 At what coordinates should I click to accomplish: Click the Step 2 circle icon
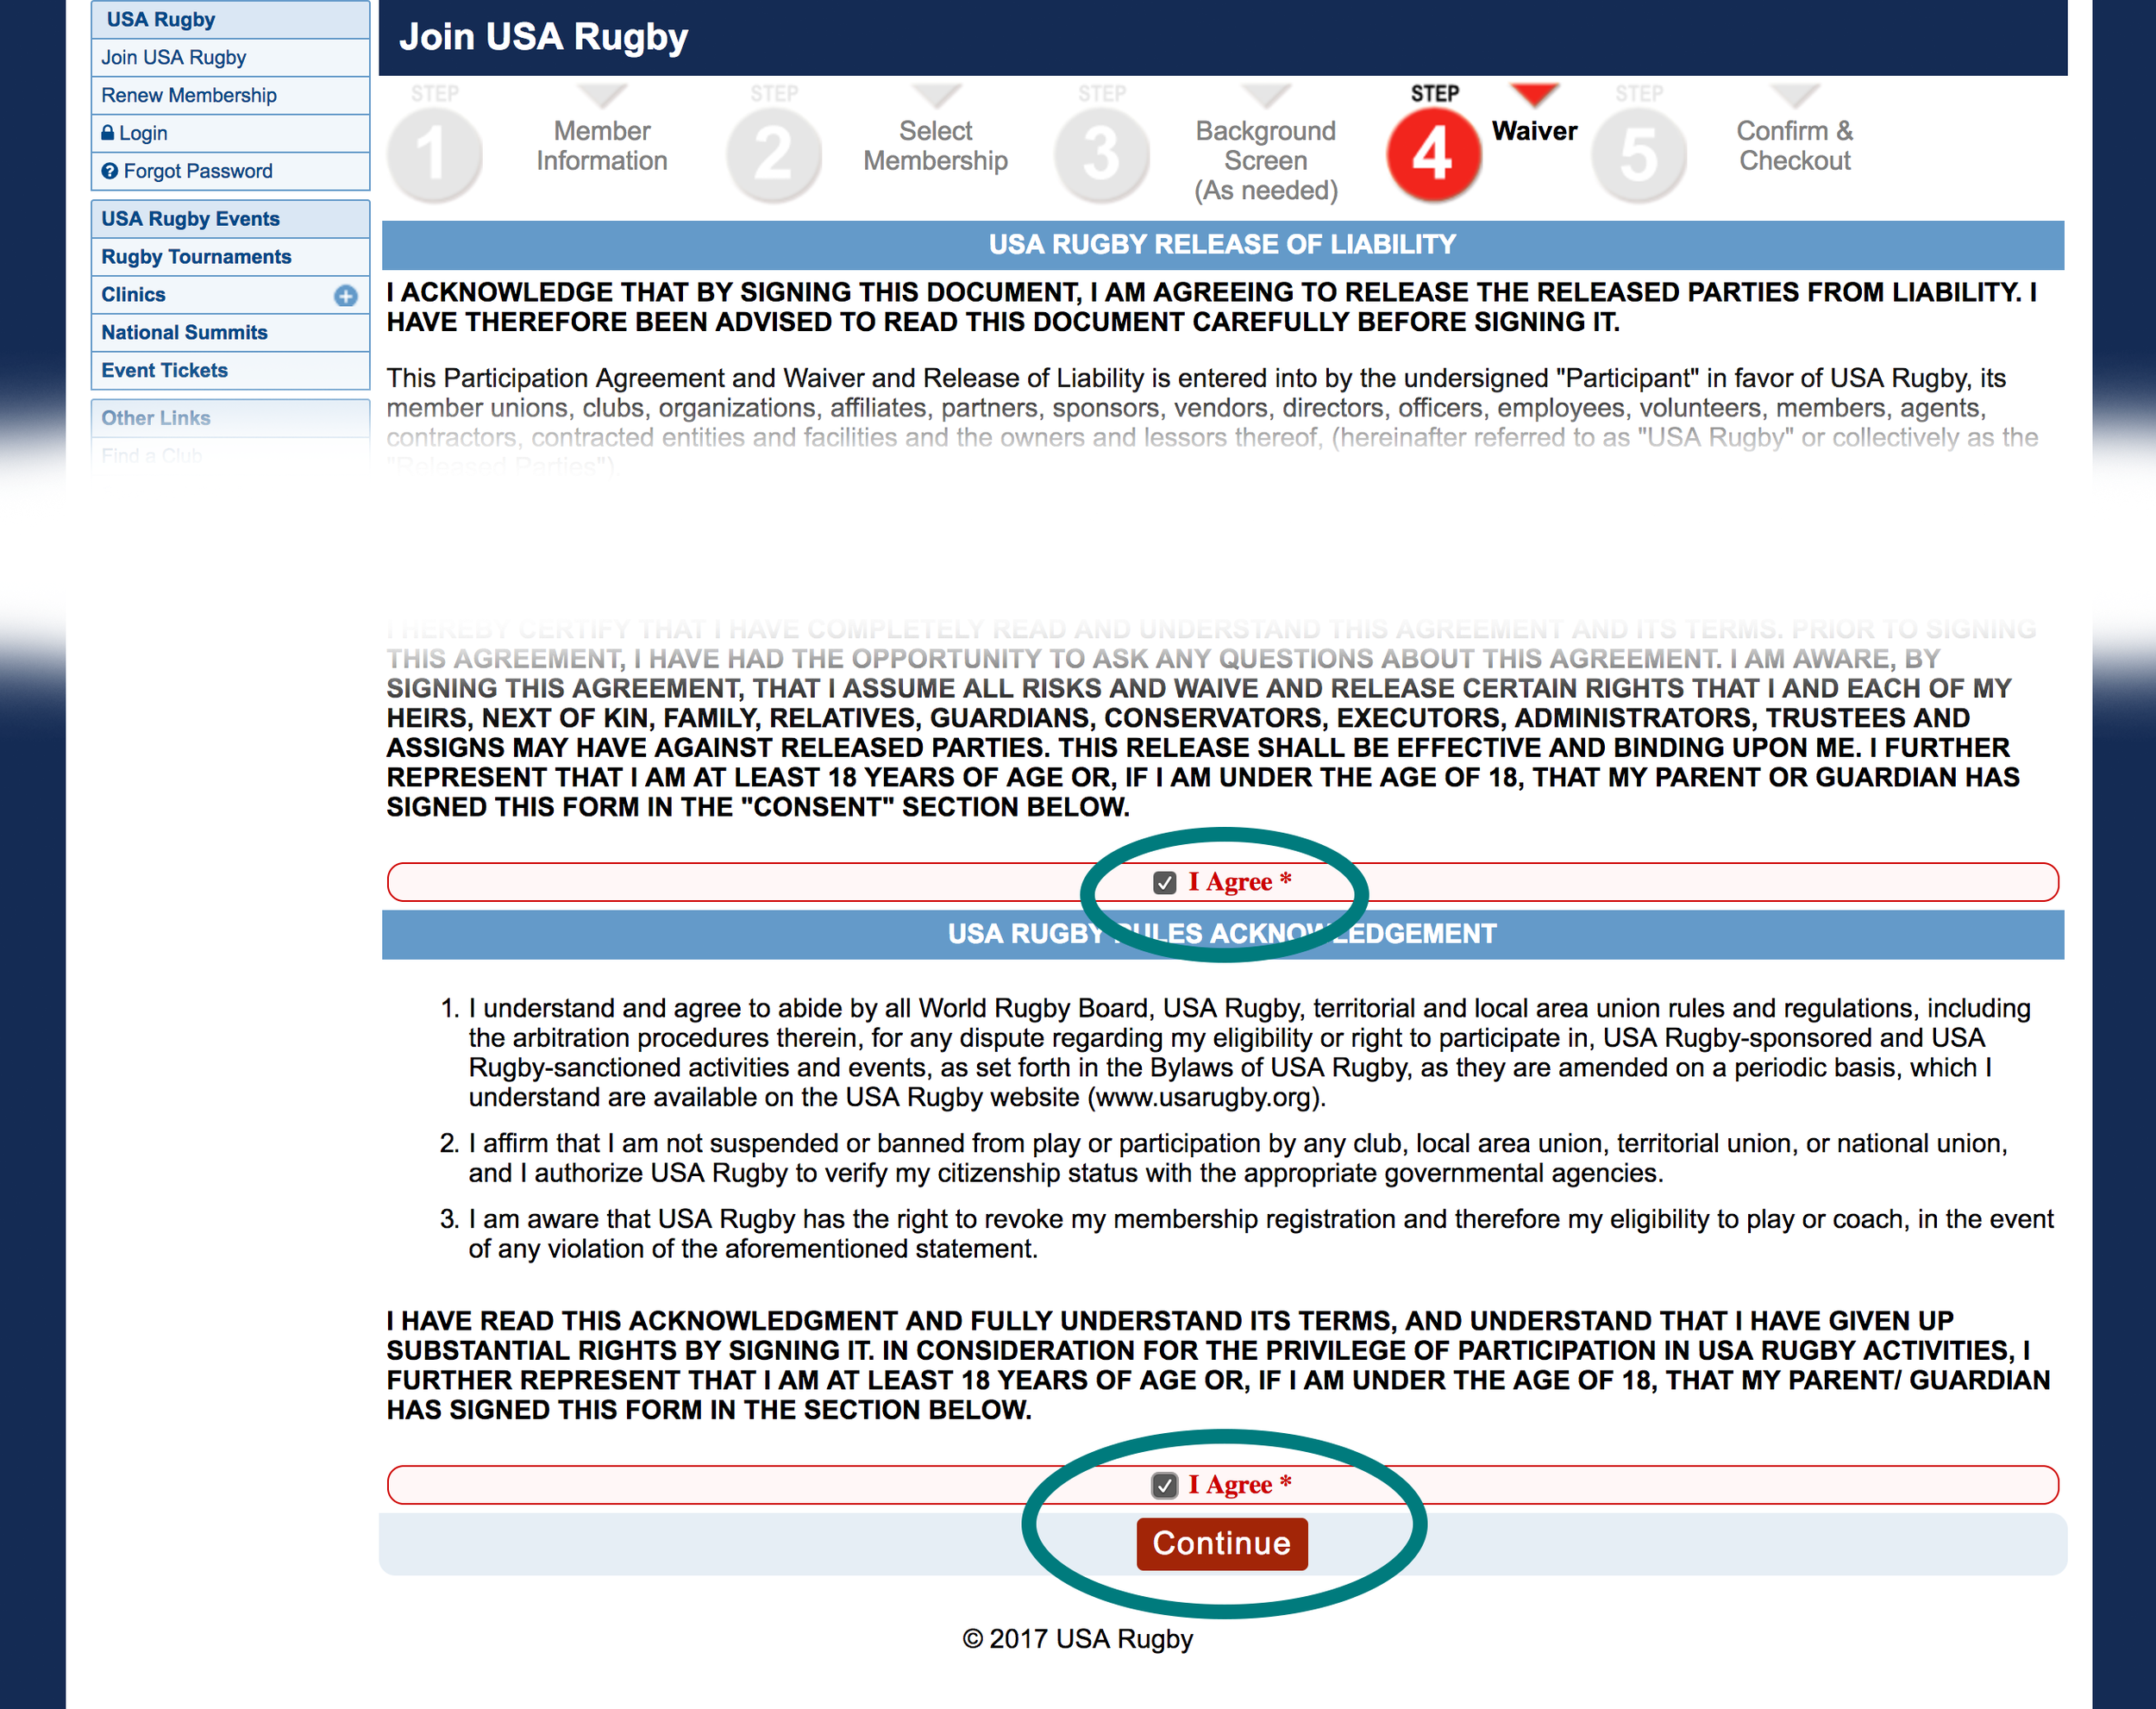(x=774, y=155)
